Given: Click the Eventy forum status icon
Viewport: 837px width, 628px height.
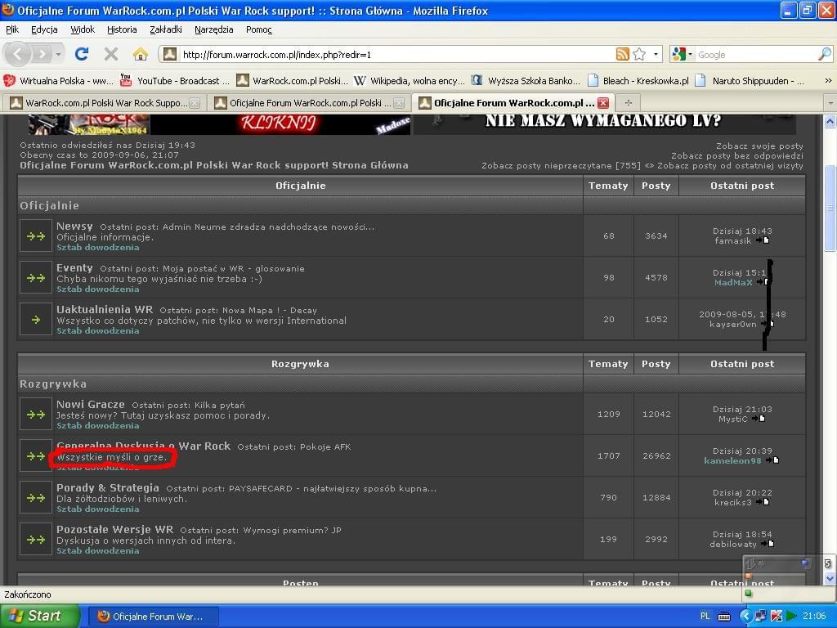Looking at the screenshot, I should (36, 278).
